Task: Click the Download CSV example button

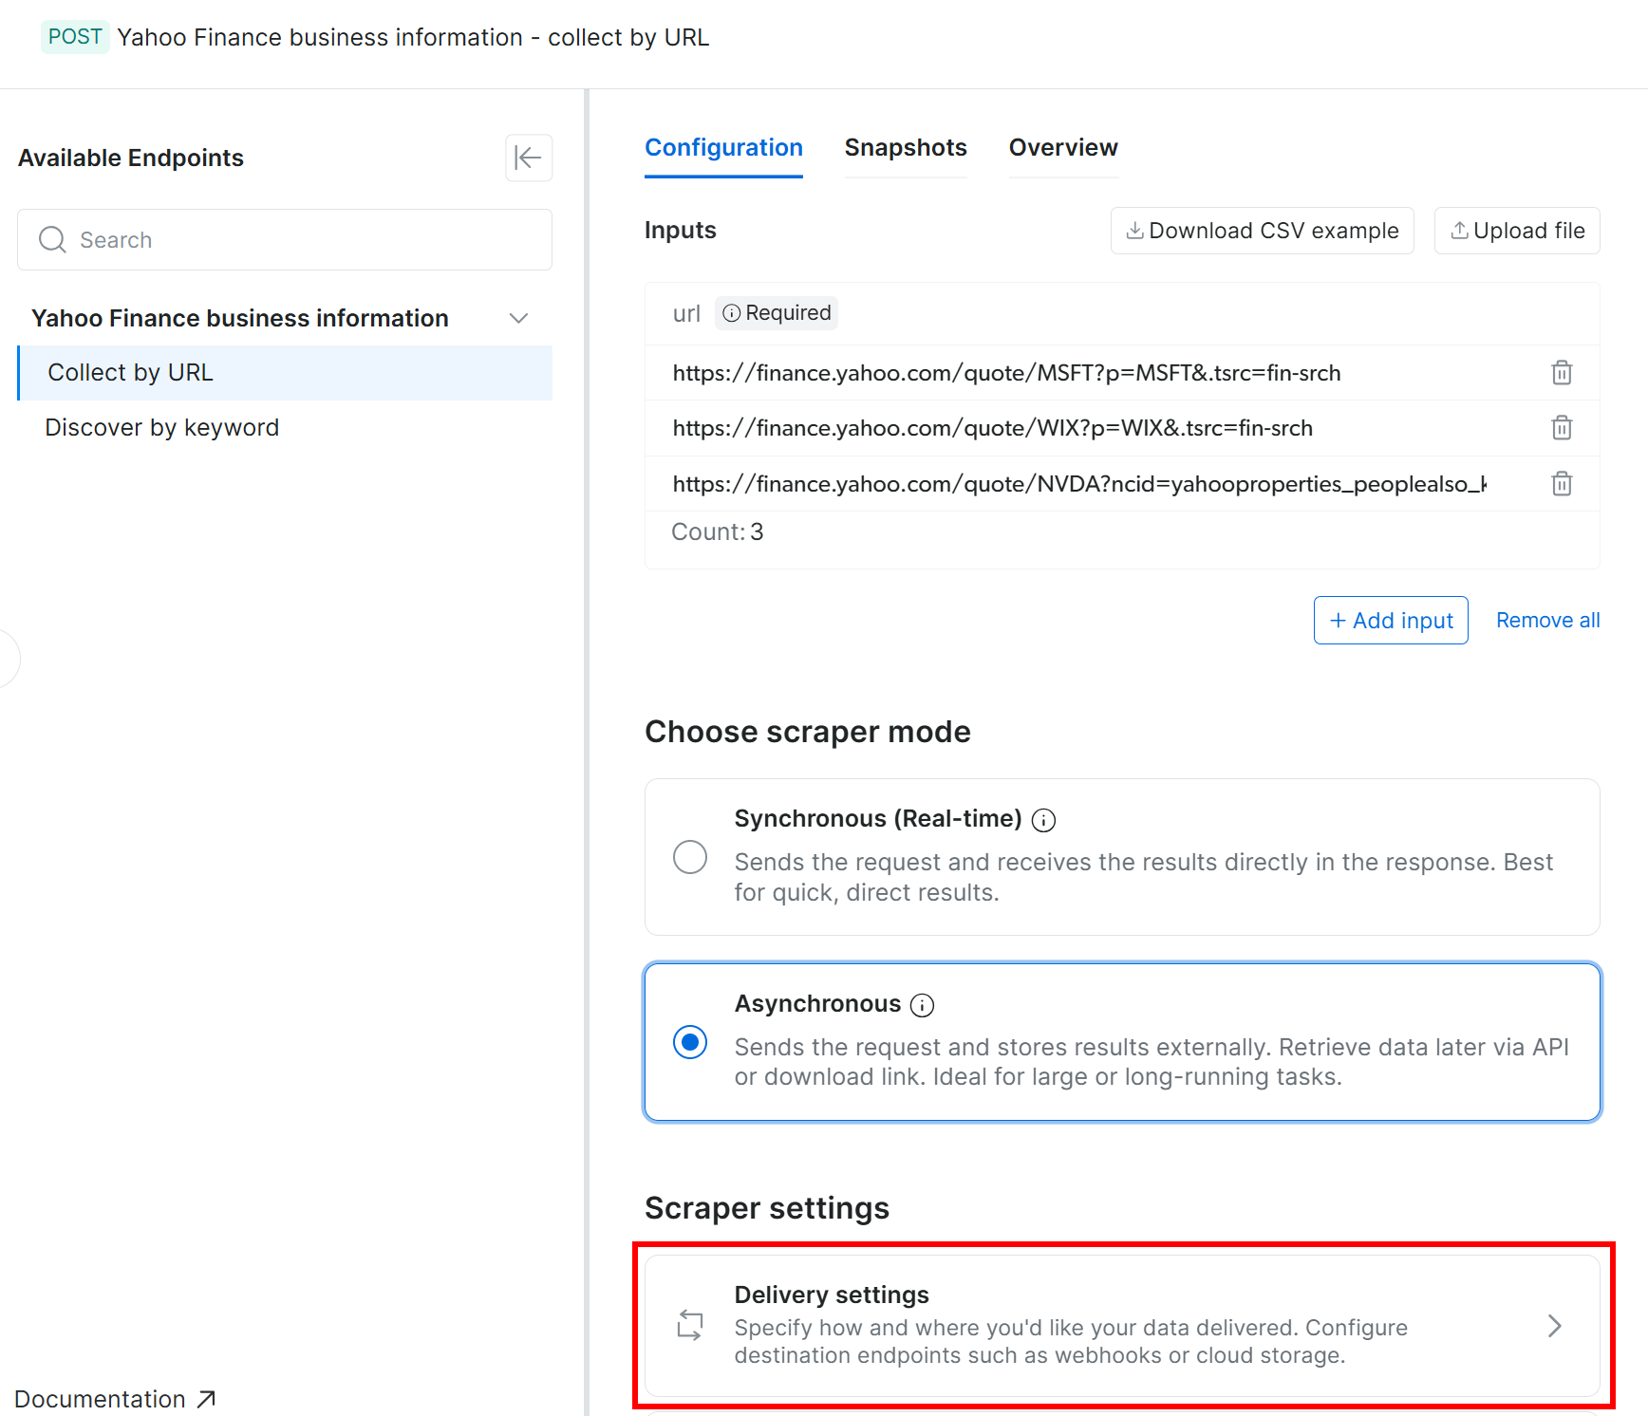Action: (x=1262, y=231)
